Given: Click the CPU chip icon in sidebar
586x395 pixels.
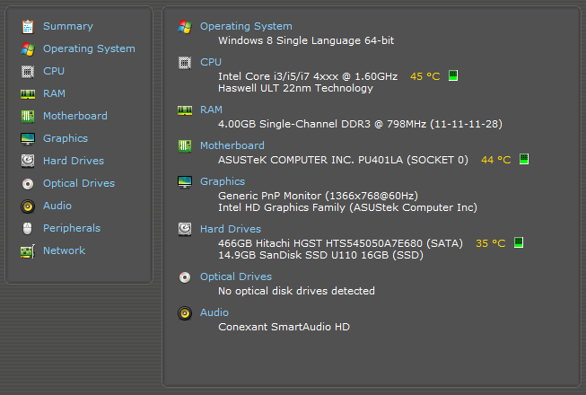Looking at the screenshot, I should click(x=28, y=72).
